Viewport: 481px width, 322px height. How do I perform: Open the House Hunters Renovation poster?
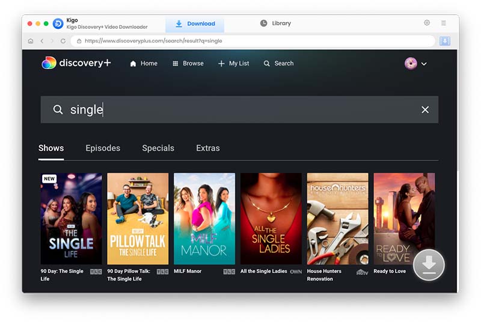click(337, 219)
